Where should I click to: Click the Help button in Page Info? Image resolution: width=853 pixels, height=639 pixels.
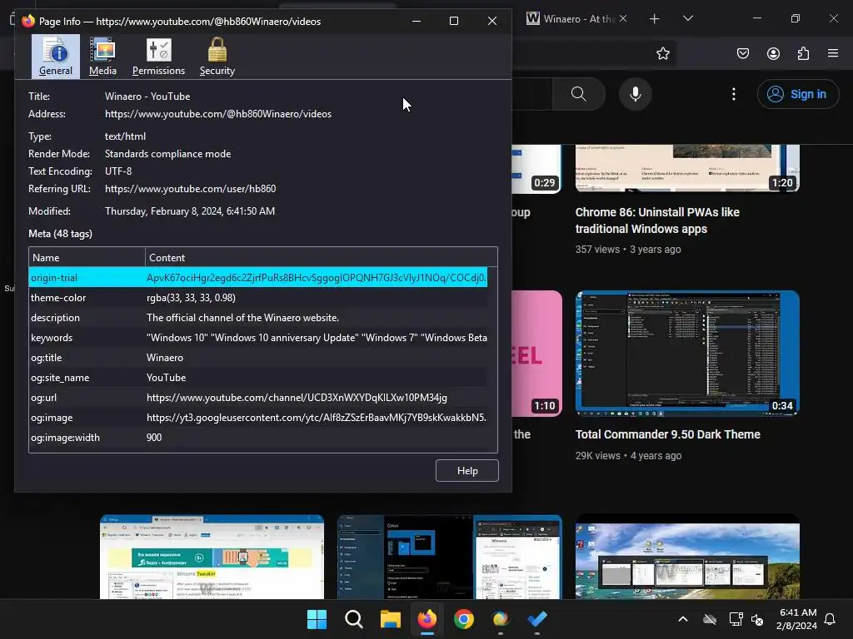pos(466,471)
